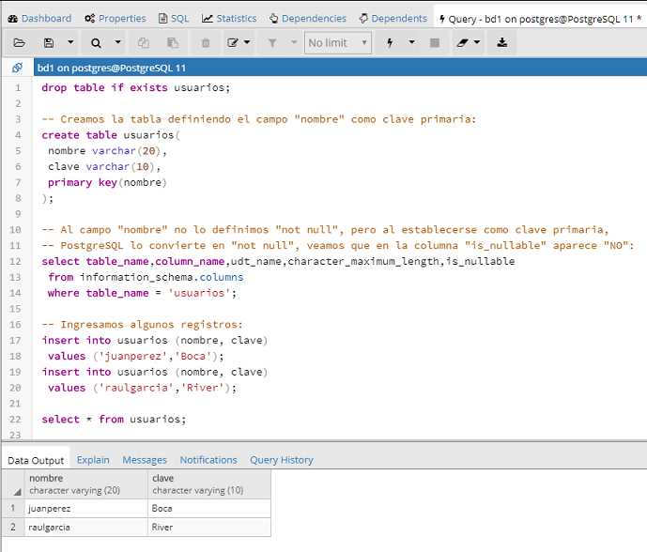Open the Properties tab

point(116,18)
